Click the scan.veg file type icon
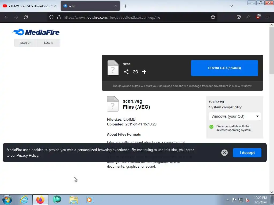The width and height of the screenshot is (274, 205). pyautogui.click(x=113, y=104)
